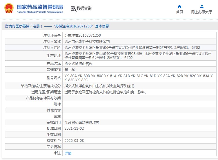Click the document icon before 境内医疗器械

point(7,26)
